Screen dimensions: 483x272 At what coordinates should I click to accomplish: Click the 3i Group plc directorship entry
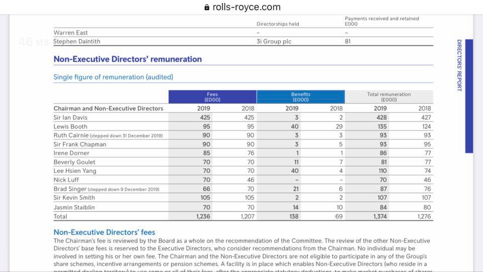click(274, 42)
